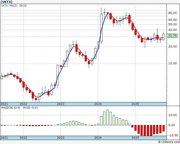This screenshot has width=180, height=144.
Task: Click the latest green candlestick near 33.75
Action: tap(164, 37)
